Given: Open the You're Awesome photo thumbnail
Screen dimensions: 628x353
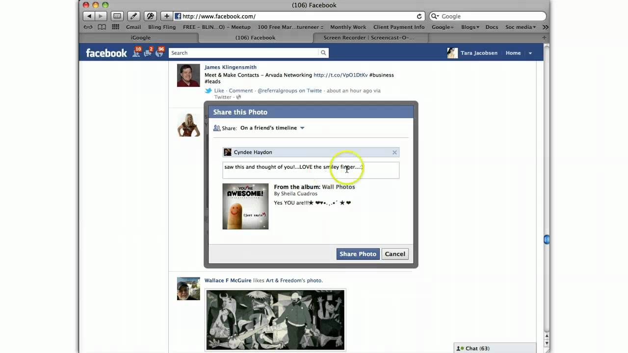Looking at the screenshot, I should point(245,206).
